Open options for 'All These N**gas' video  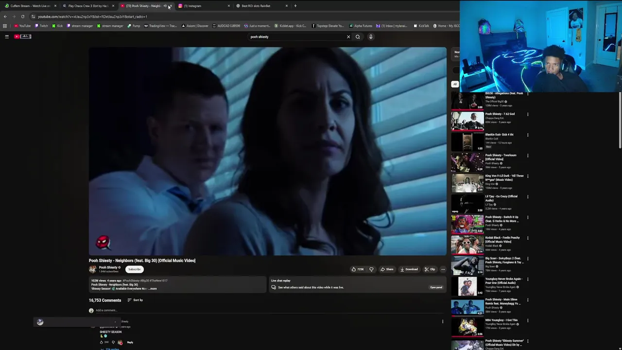(528, 176)
